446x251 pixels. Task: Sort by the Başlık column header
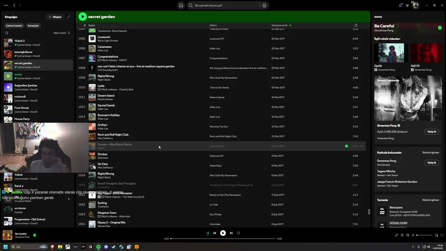(92, 25)
